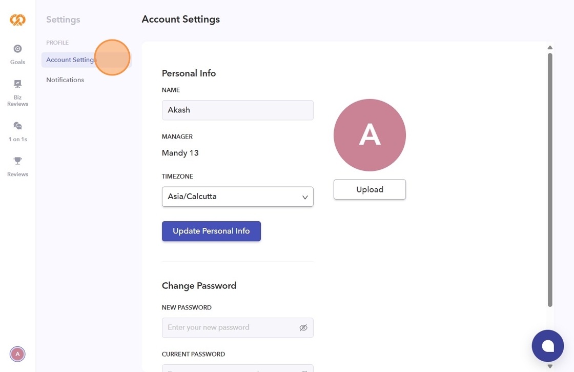This screenshot has height=372, width=574.
Task: Click the orange app logo
Action: 17,20
